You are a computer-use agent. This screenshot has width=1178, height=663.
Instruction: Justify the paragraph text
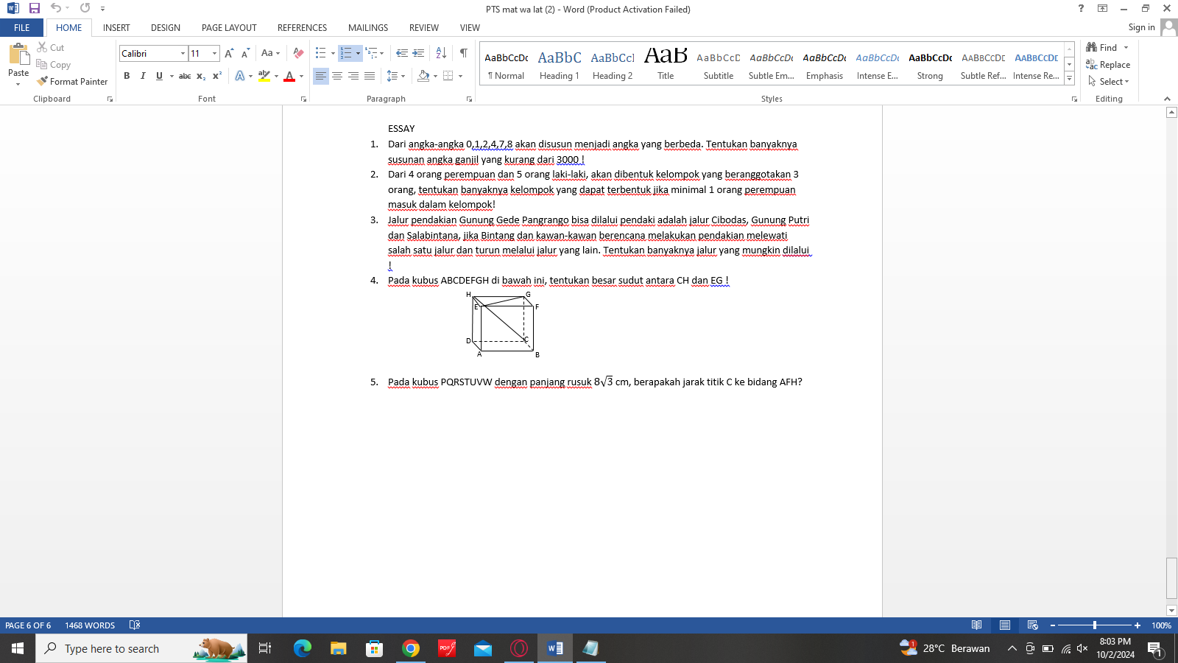point(370,76)
